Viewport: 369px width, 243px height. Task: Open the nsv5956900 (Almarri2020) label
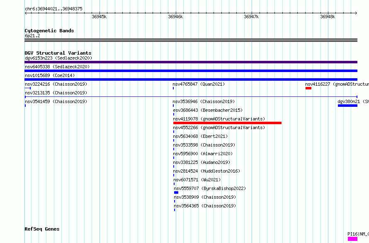(203, 154)
